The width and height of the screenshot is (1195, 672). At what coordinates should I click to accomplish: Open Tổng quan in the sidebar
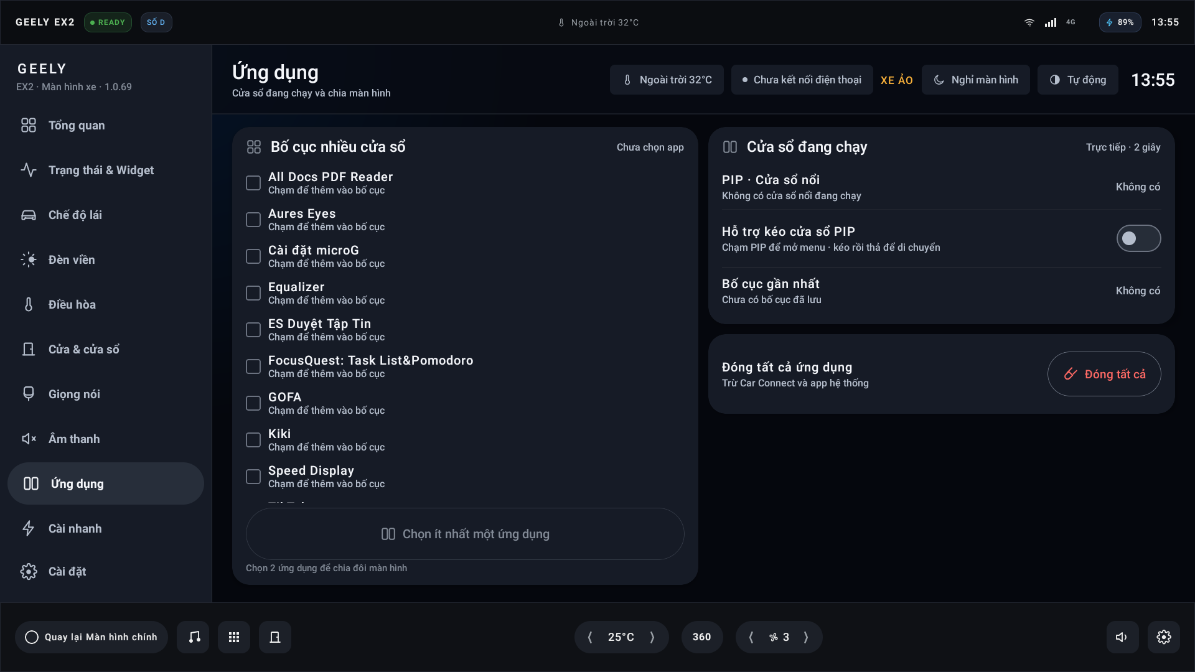(x=106, y=125)
